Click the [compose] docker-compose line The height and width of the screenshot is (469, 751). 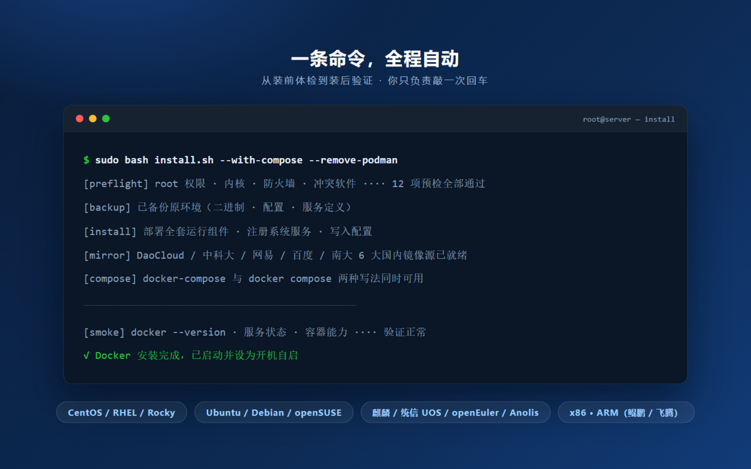tap(253, 279)
